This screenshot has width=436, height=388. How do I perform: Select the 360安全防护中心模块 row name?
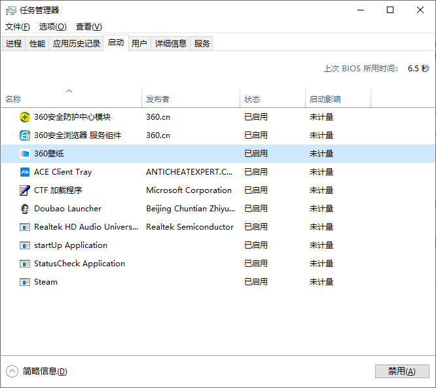(72, 117)
